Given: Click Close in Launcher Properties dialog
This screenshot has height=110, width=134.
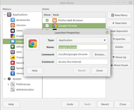Looking at the screenshot, I should coord(99,71).
